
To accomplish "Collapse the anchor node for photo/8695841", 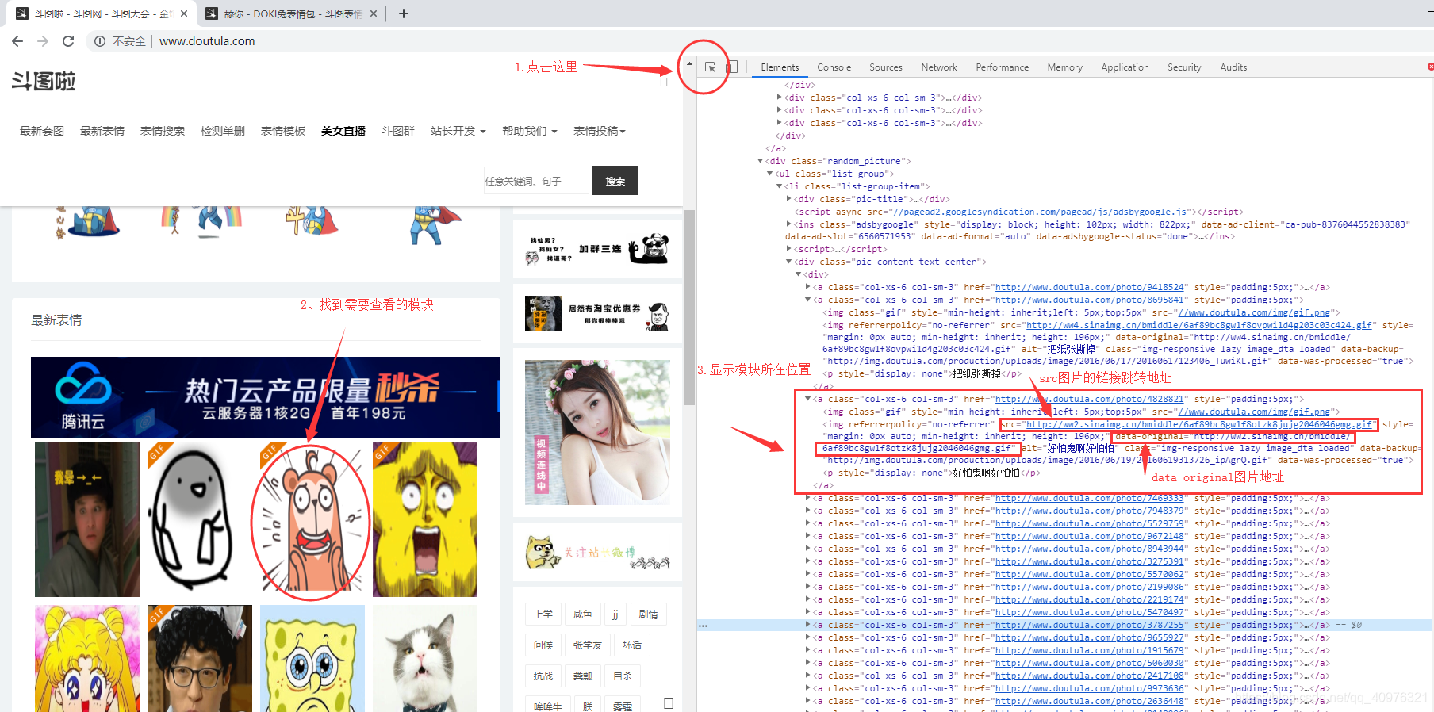I will tap(807, 300).
